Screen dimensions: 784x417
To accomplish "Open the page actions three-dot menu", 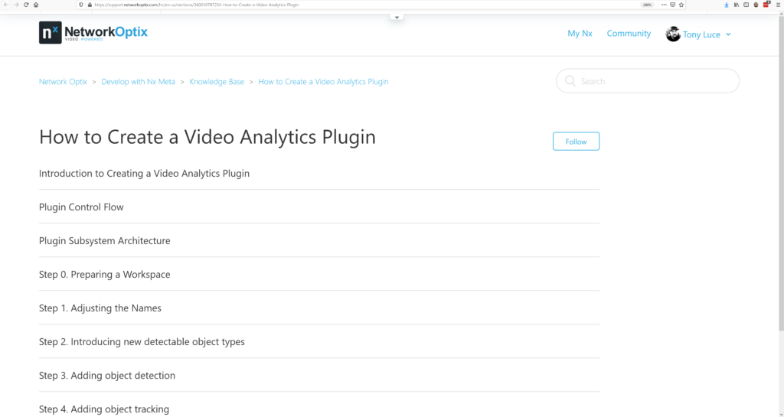I will tap(664, 5).
